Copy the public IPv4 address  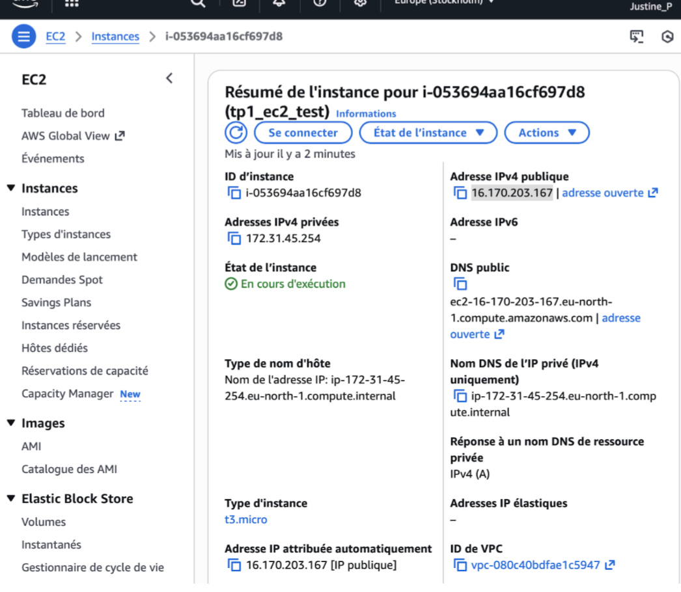tap(460, 193)
